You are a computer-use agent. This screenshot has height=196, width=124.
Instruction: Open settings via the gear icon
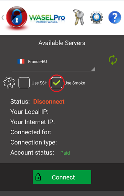coord(96,17)
